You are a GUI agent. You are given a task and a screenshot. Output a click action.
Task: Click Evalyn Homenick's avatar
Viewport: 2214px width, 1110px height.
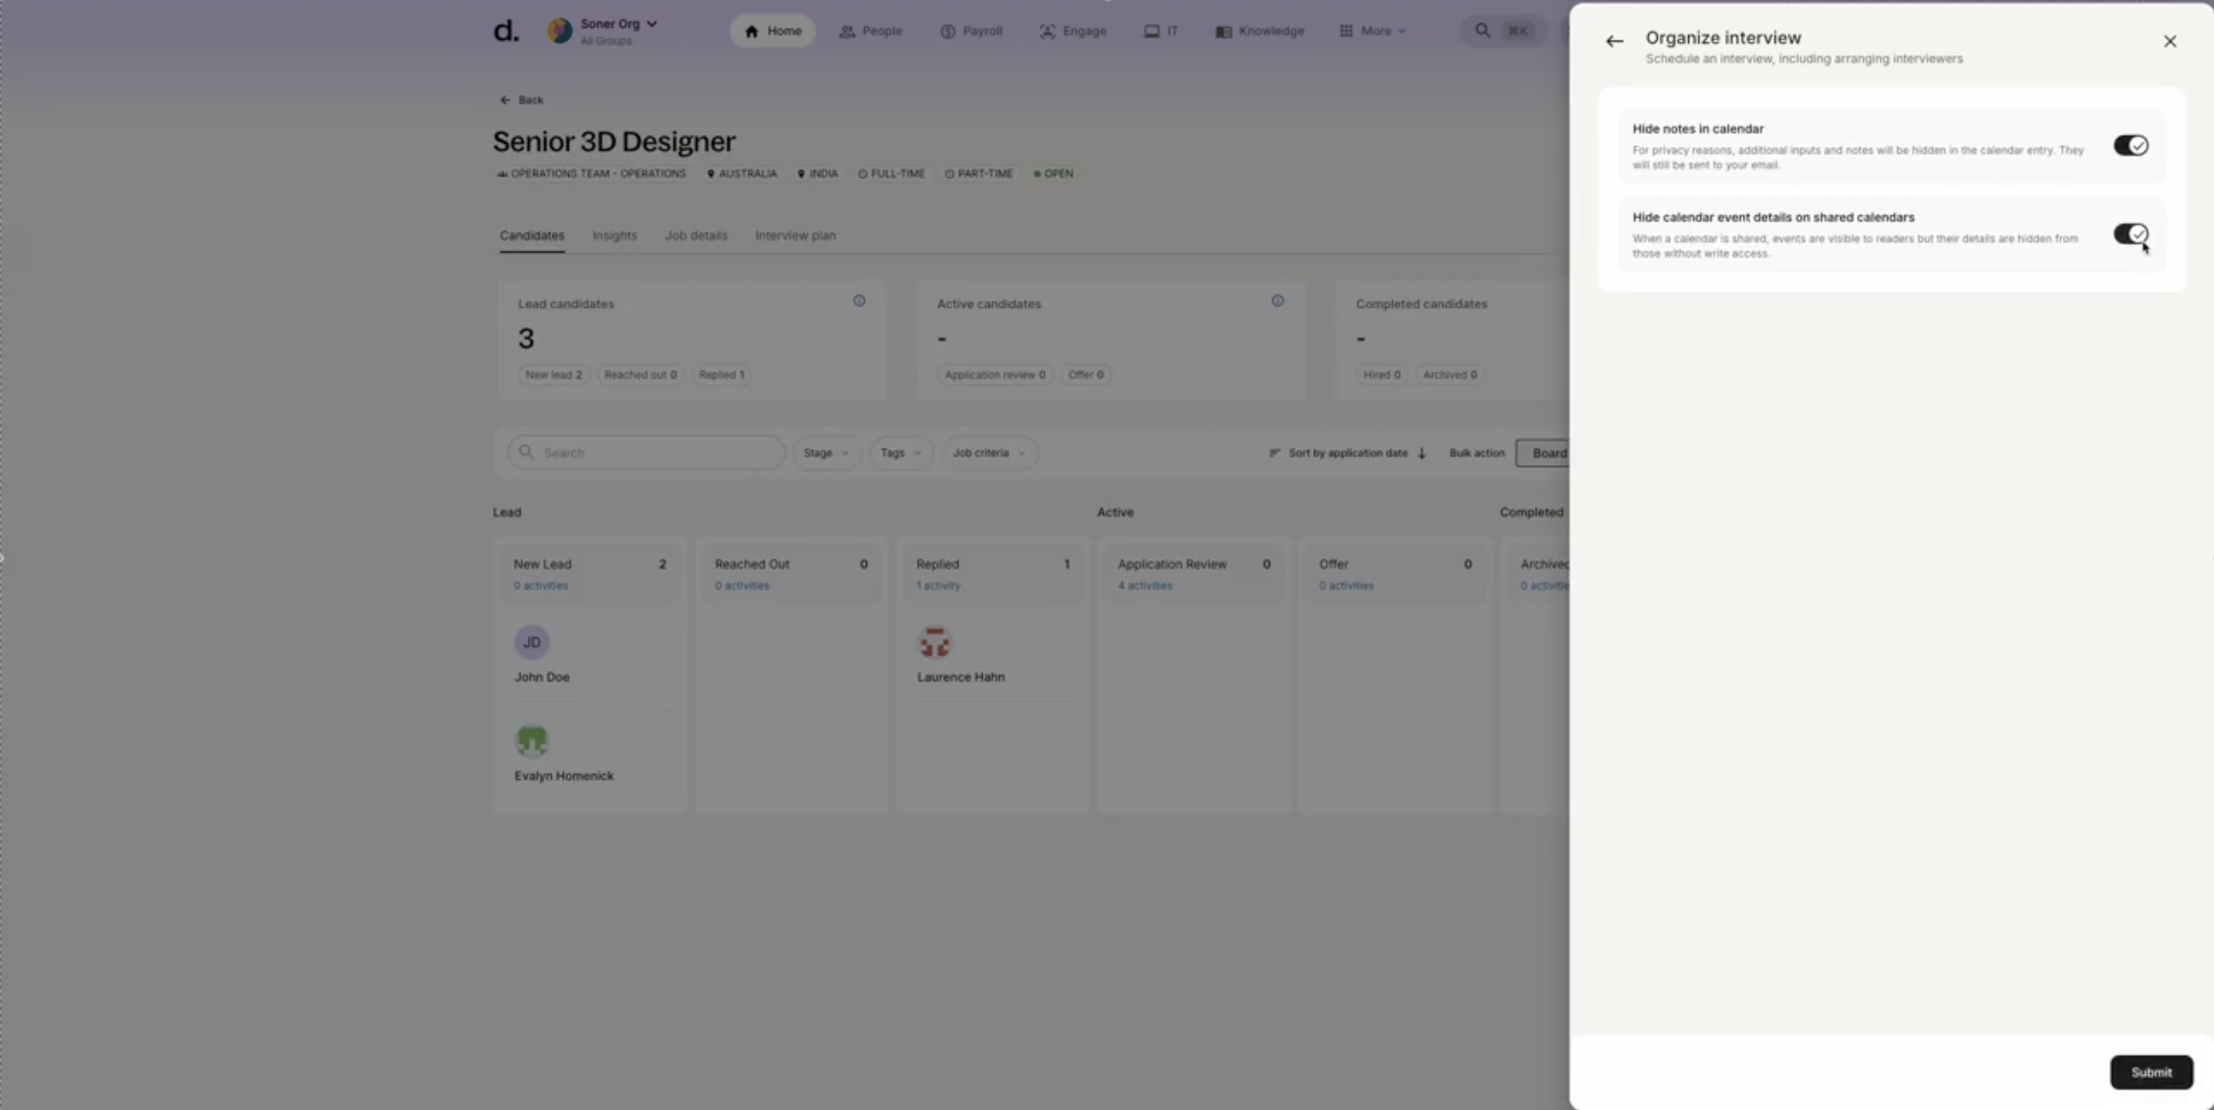click(532, 740)
